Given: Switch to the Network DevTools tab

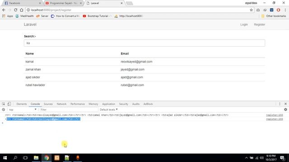Looking at the screenshot, I should pos(61,104).
